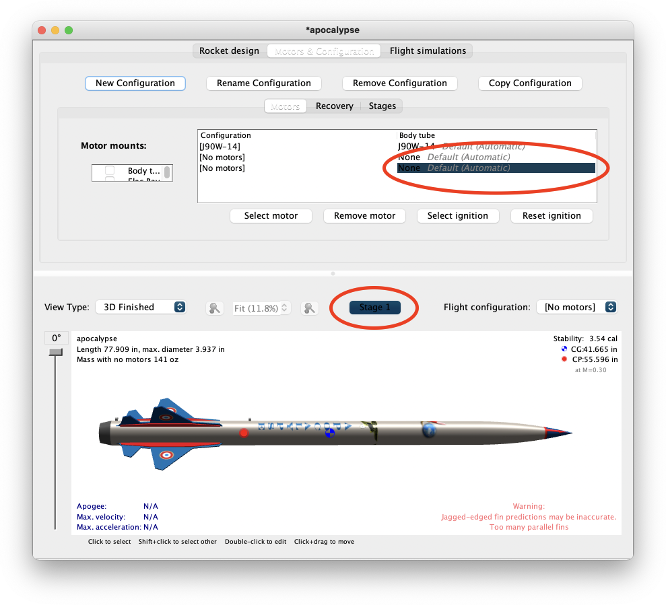Click Copy Configuration

point(530,83)
